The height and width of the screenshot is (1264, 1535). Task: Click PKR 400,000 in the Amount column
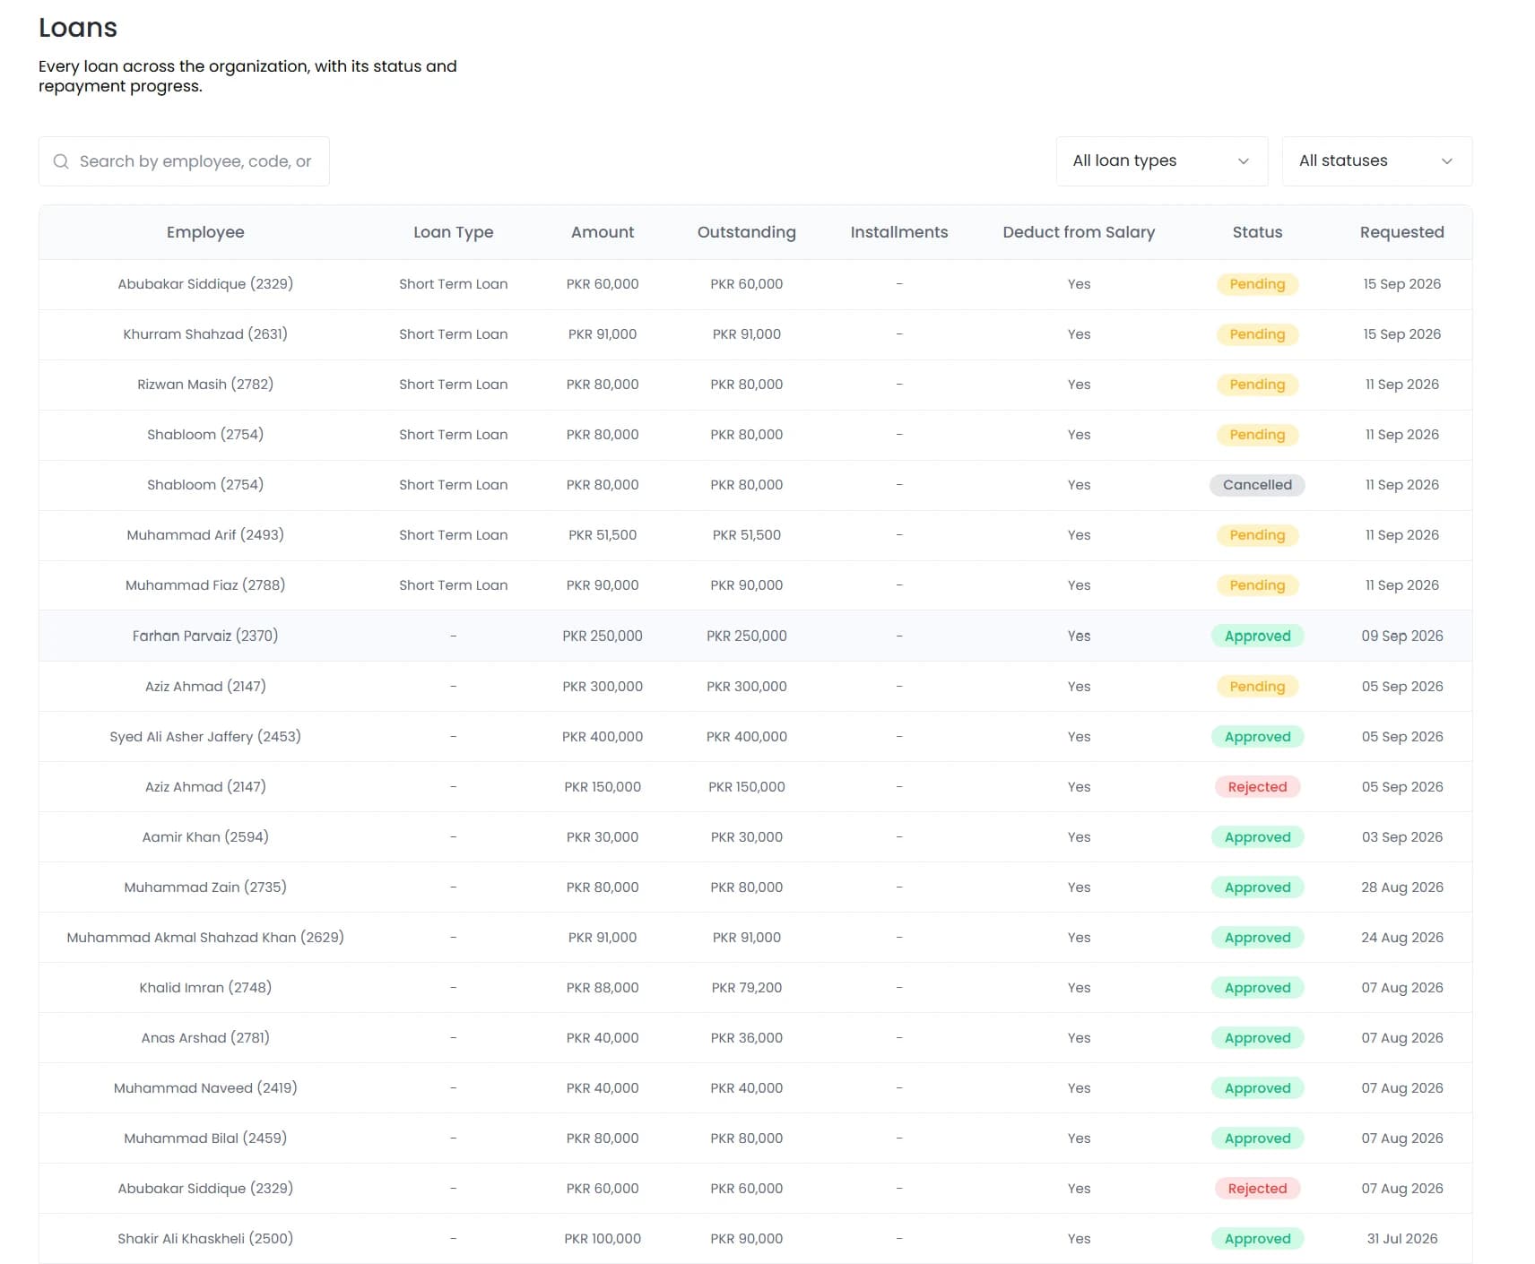coord(603,737)
